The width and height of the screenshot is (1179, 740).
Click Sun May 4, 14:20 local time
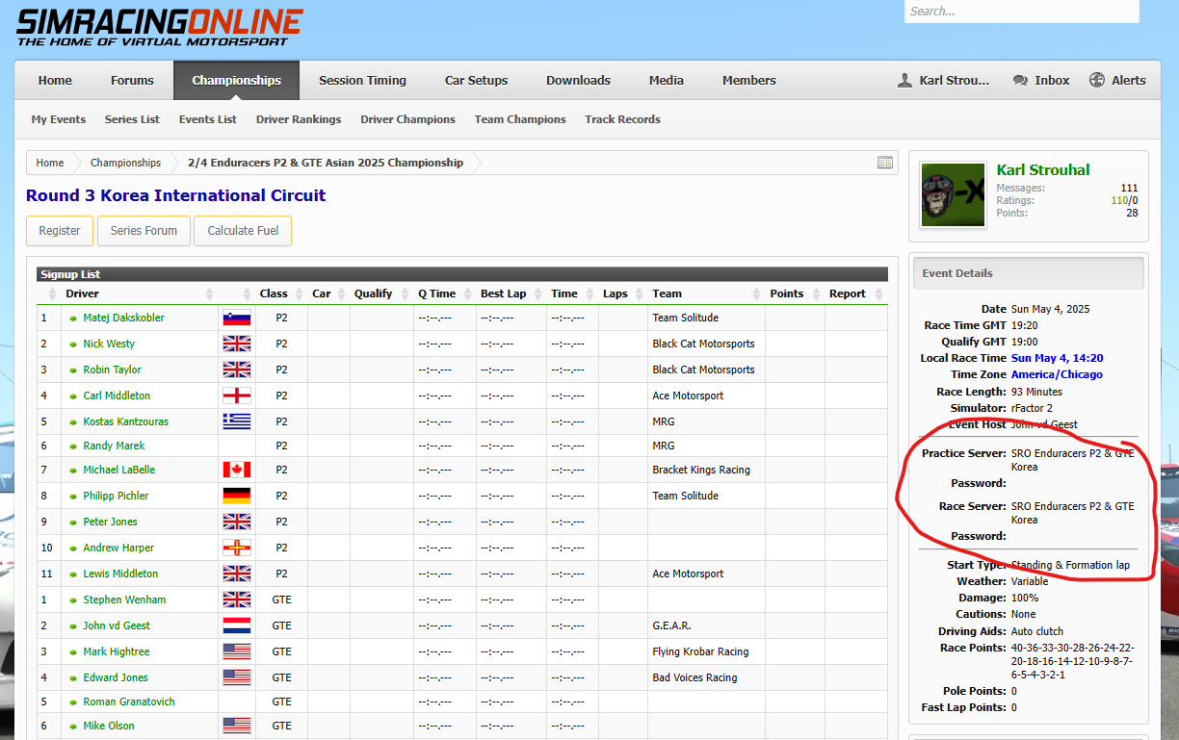(x=1058, y=359)
